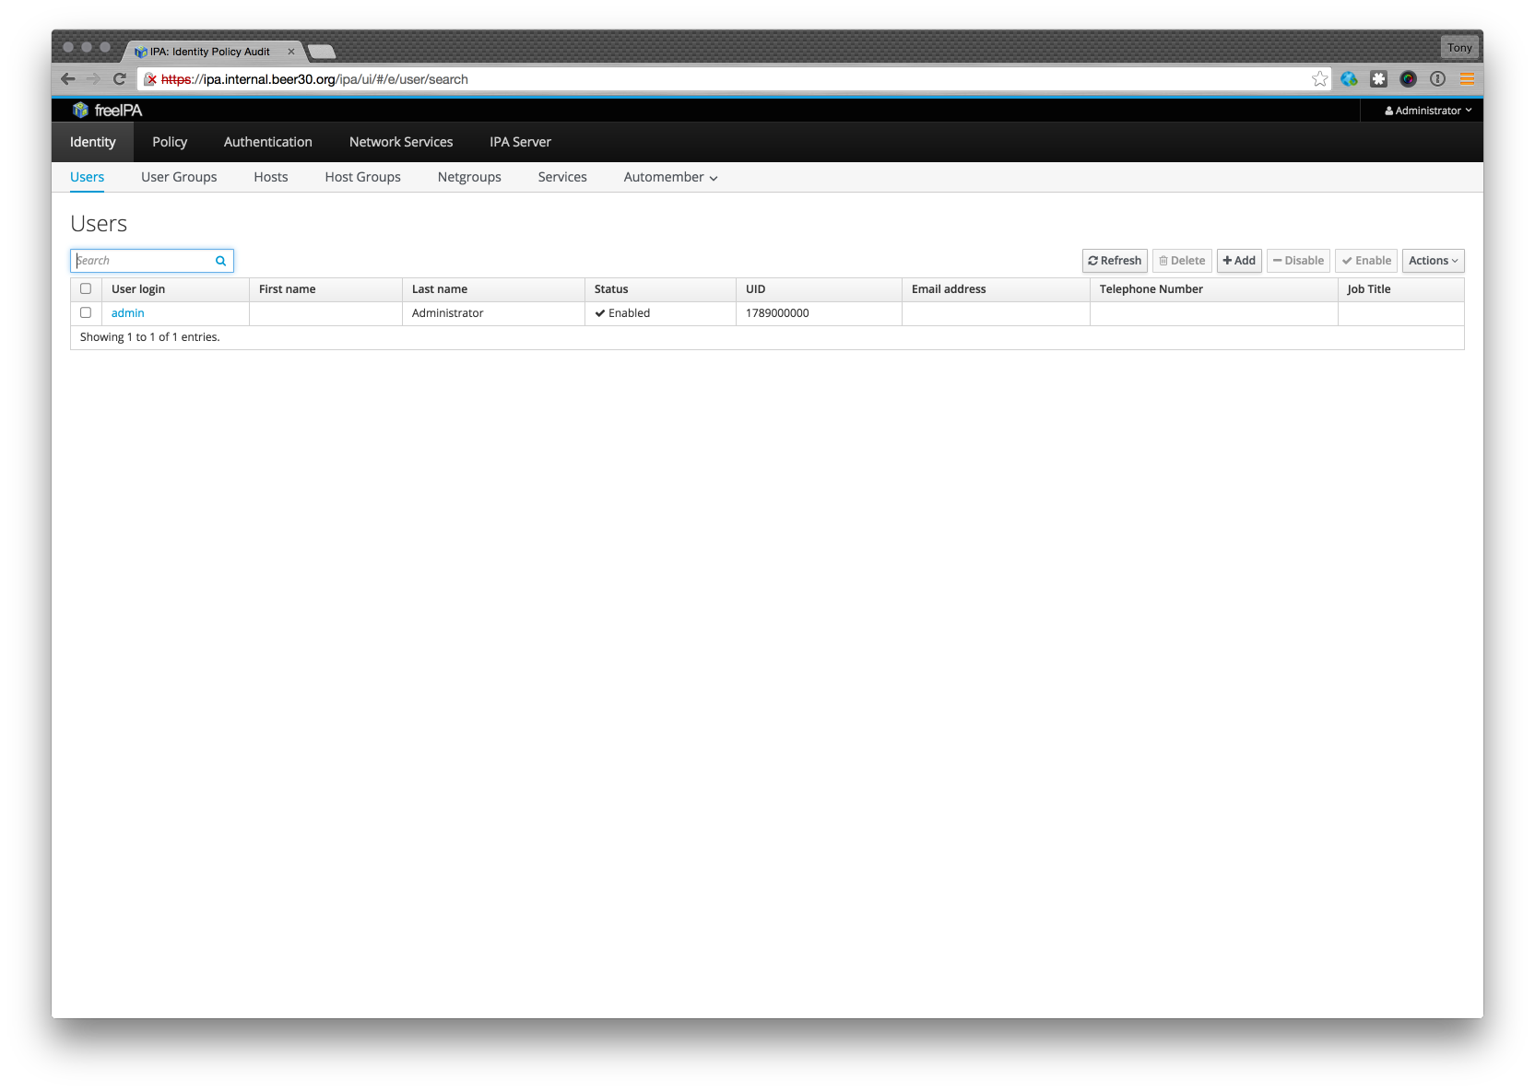Switch to the Identity tab
Screen dimensions: 1535x1092
[x=93, y=142]
